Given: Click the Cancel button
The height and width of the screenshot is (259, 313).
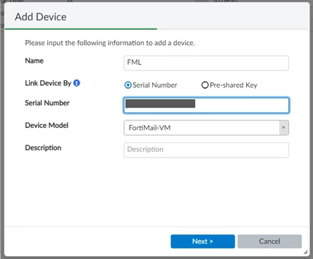Looking at the screenshot, I should (269, 241).
